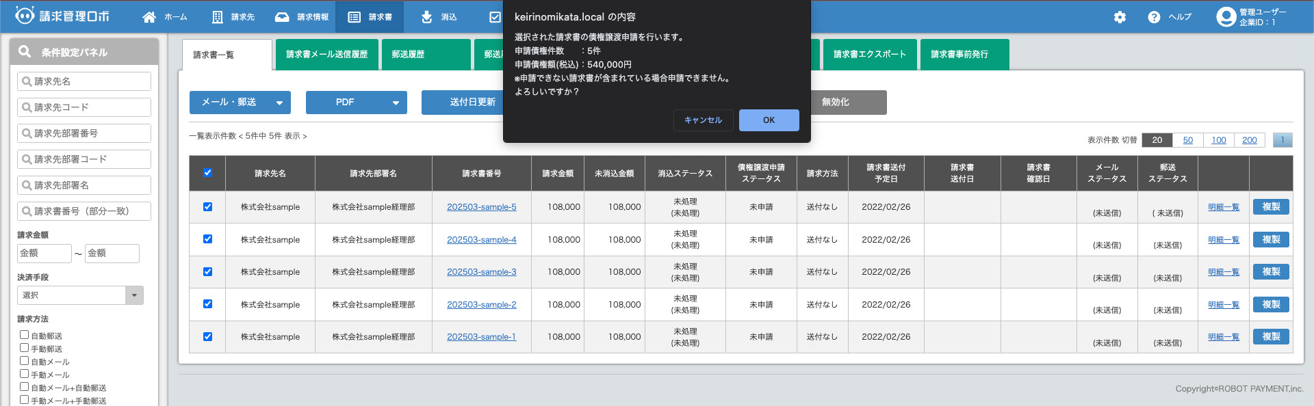Click the help question mark icon
The width and height of the screenshot is (1314, 406).
tap(1154, 17)
